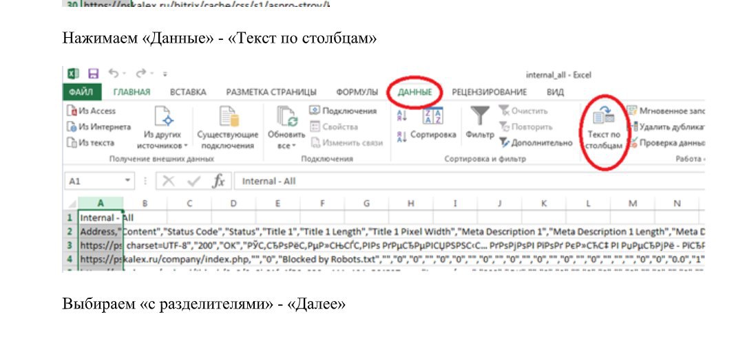Open the ФАЙЛ tab
The image size is (747, 343).
[x=81, y=92]
